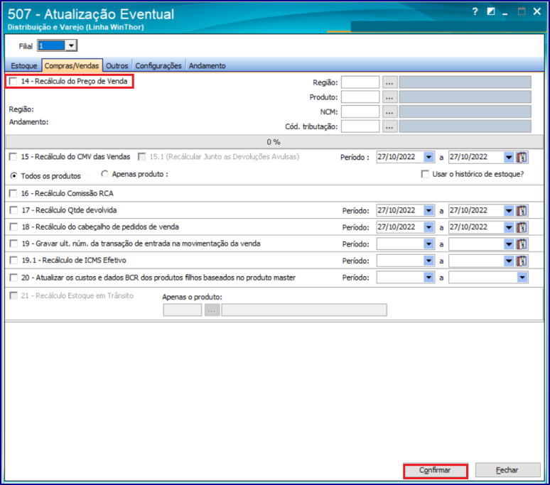Open calendar icon for option 19.1 period
550x485 pixels.
point(522,261)
